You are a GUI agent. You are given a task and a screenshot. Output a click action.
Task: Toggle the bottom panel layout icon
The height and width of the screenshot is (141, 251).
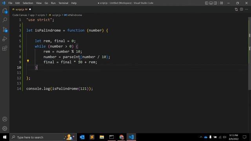[x=211, y=3]
